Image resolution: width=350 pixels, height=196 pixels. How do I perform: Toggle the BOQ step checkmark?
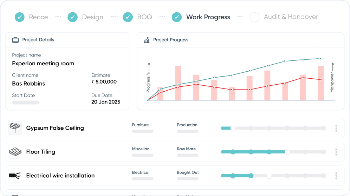point(128,17)
